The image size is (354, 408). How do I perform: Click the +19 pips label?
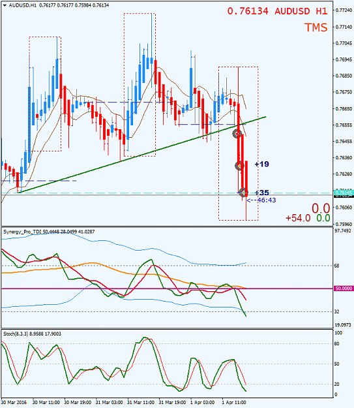click(261, 165)
